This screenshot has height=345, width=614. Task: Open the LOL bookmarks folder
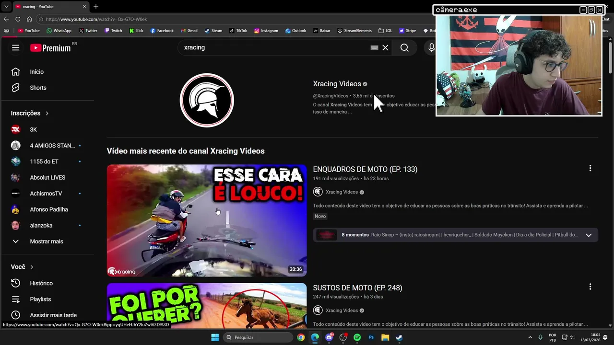385,30
